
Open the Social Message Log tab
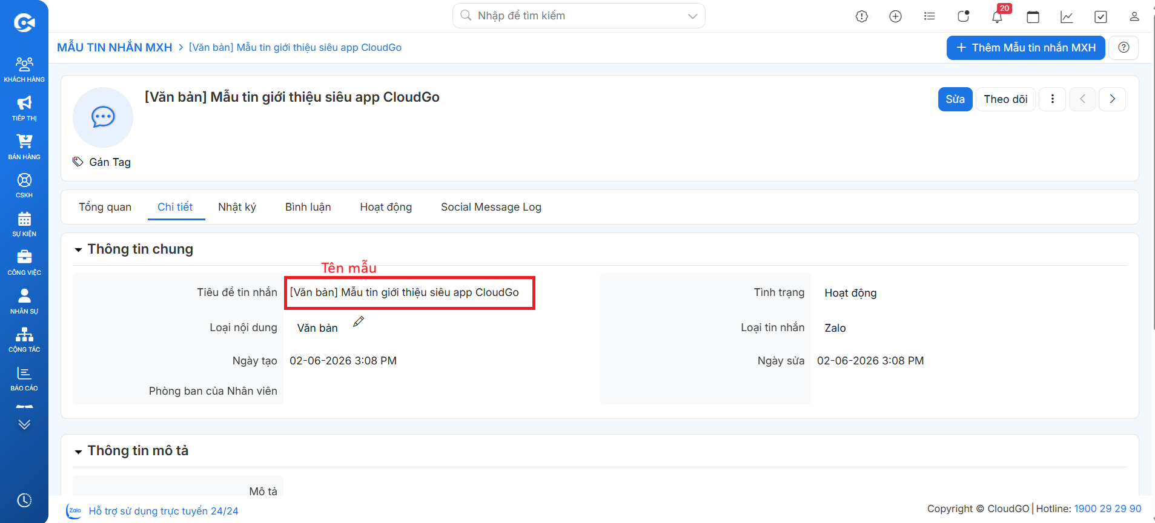pos(491,207)
